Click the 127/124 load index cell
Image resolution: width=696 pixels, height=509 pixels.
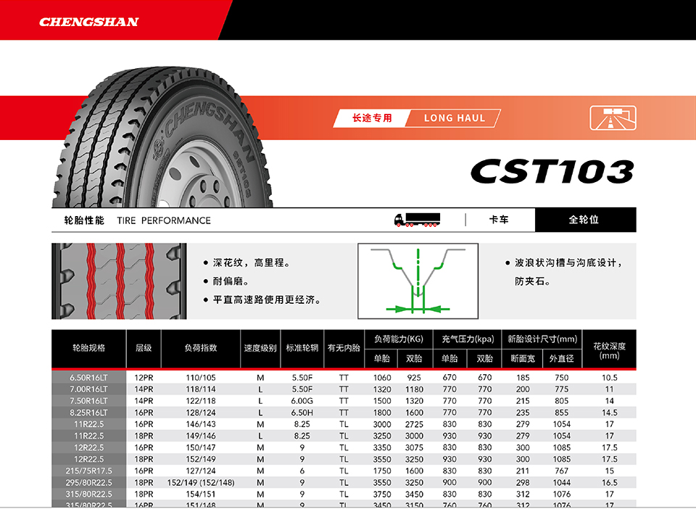coord(201,471)
